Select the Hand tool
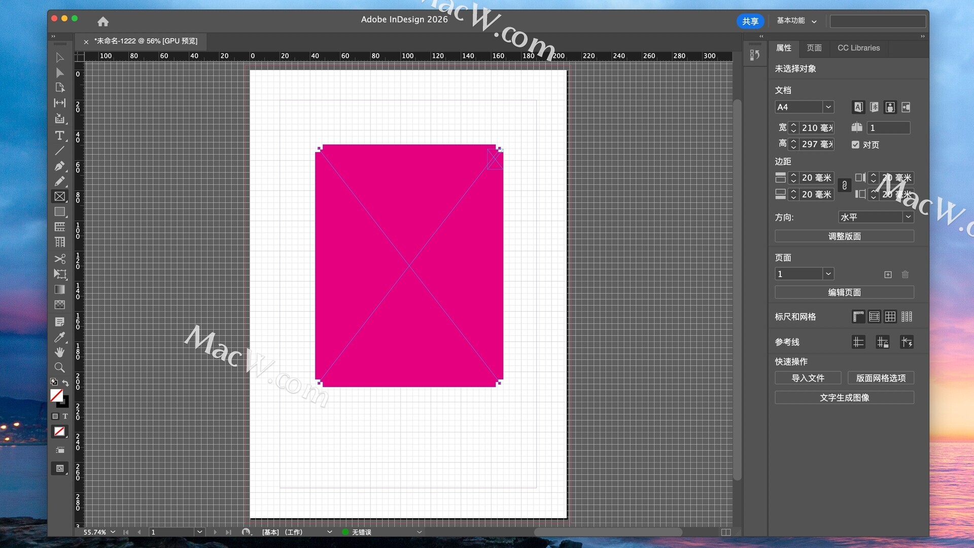Screen dimensions: 974x548 (59, 352)
